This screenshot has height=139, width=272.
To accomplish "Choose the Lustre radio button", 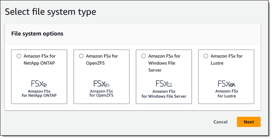I will coord(206,56).
